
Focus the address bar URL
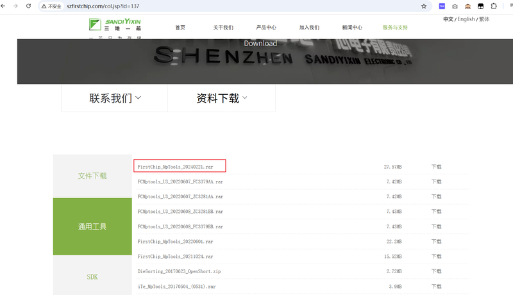pyautogui.click(x=103, y=6)
